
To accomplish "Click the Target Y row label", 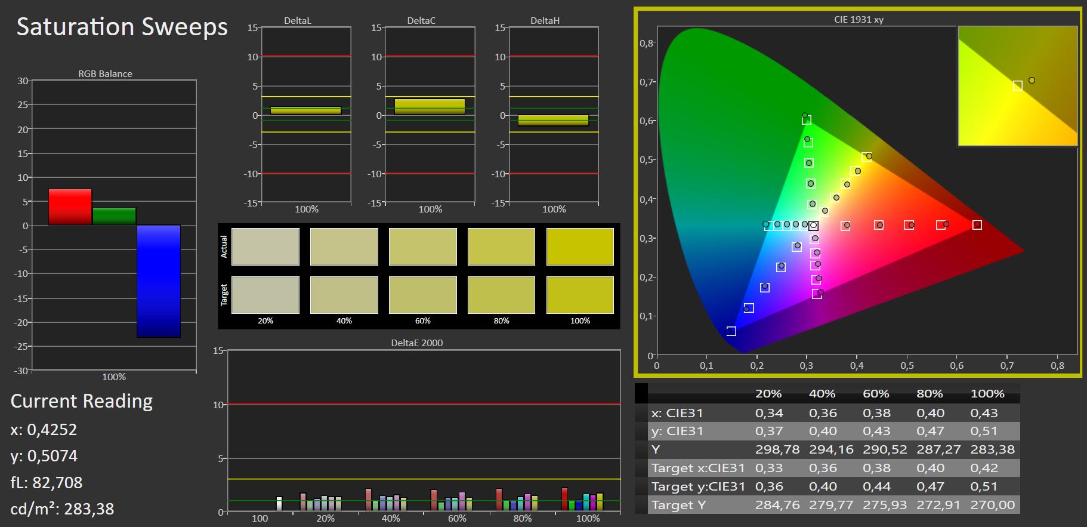I will [678, 505].
